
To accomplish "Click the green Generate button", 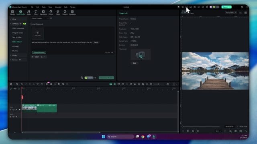I will tap(106, 78).
